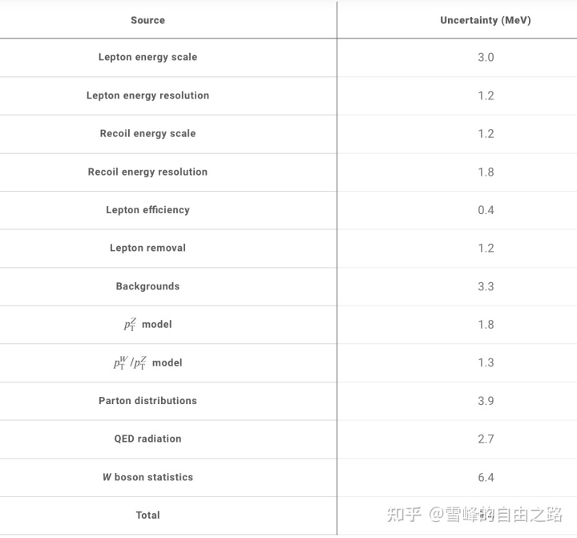The image size is (577, 538).
Task: Select the pT W / pT Z model label
Action: click(x=147, y=362)
